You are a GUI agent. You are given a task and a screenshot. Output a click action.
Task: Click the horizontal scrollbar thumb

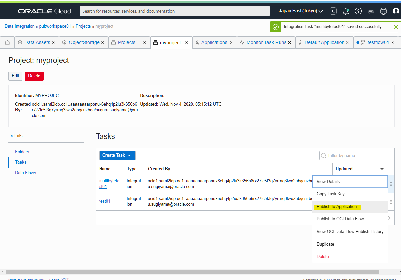[x=192, y=272]
